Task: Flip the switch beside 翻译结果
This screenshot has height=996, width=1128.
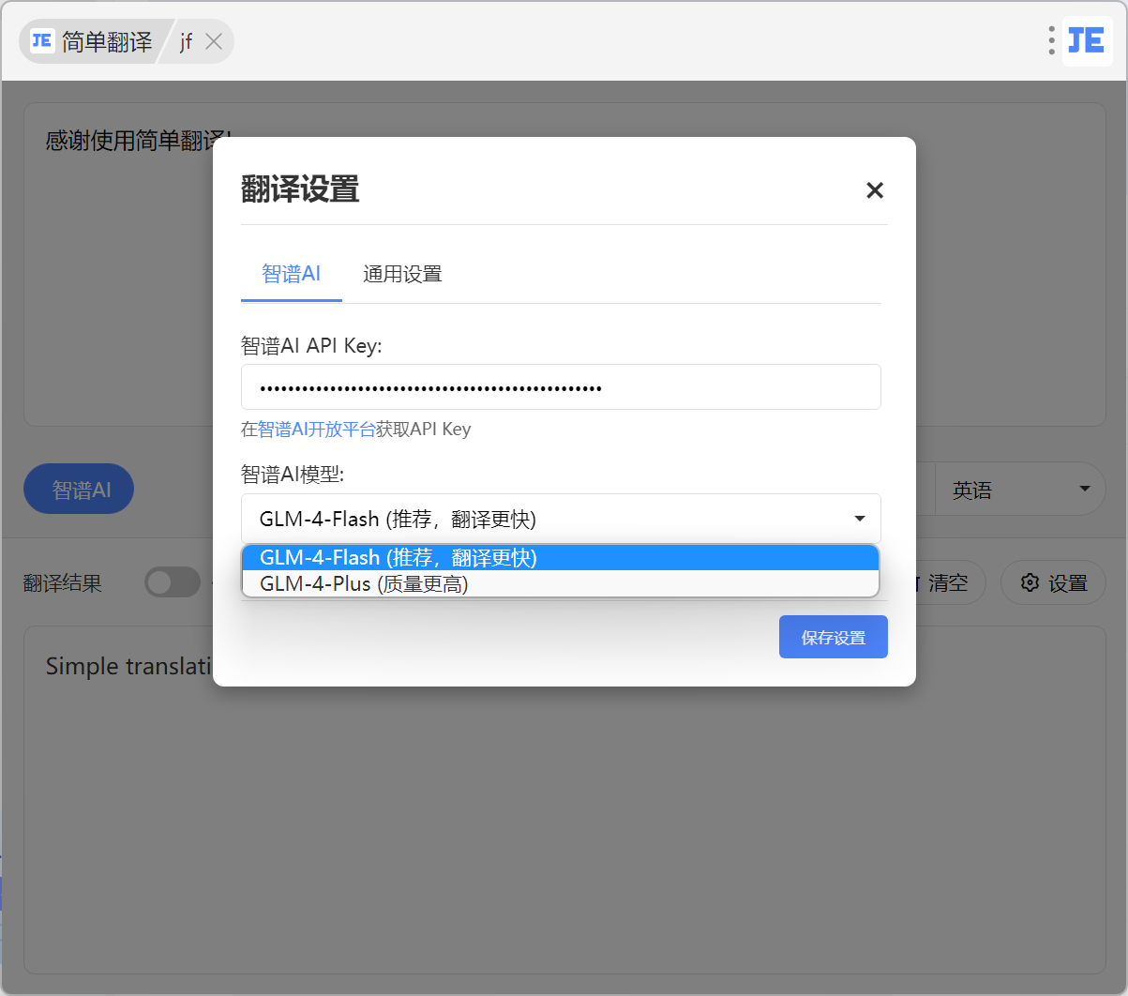Action: point(173,582)
